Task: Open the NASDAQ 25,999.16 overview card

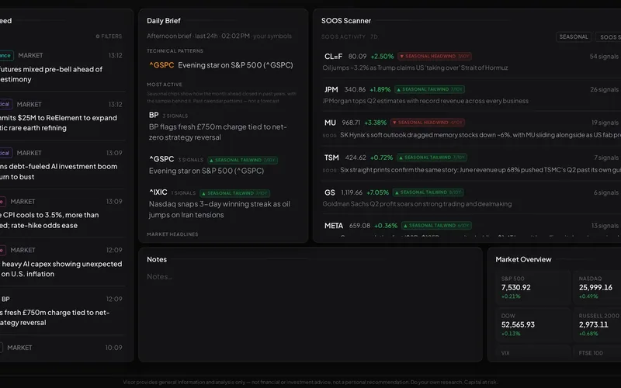Action: pos(597,287)
